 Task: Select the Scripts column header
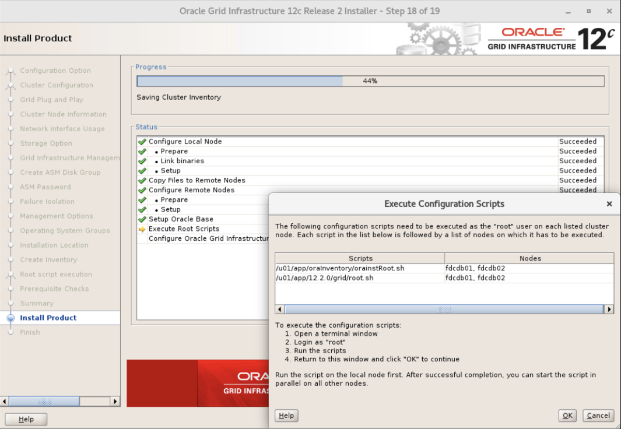[360, 258]
